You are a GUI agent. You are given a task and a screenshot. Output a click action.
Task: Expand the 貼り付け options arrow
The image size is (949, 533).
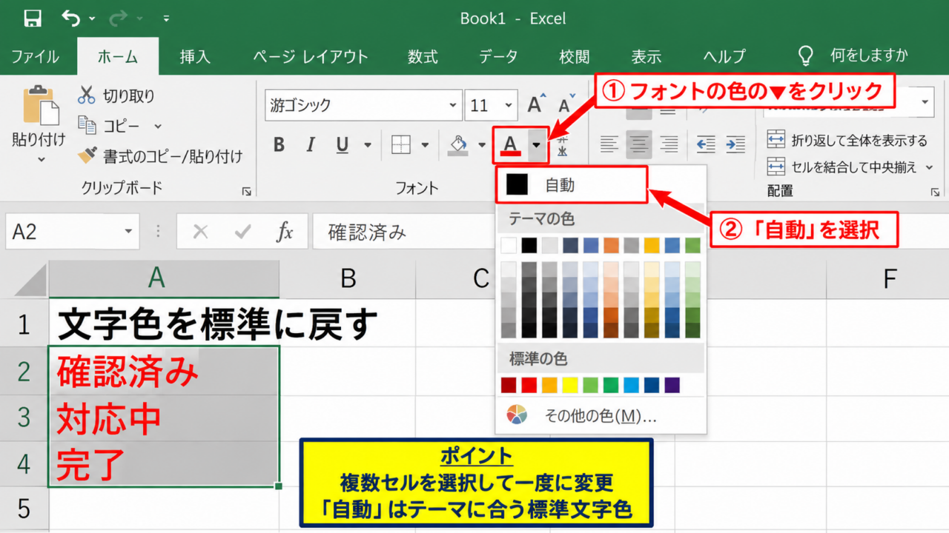coord(41,159)
